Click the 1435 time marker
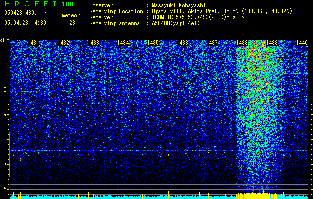 click(x=153, y=43)
